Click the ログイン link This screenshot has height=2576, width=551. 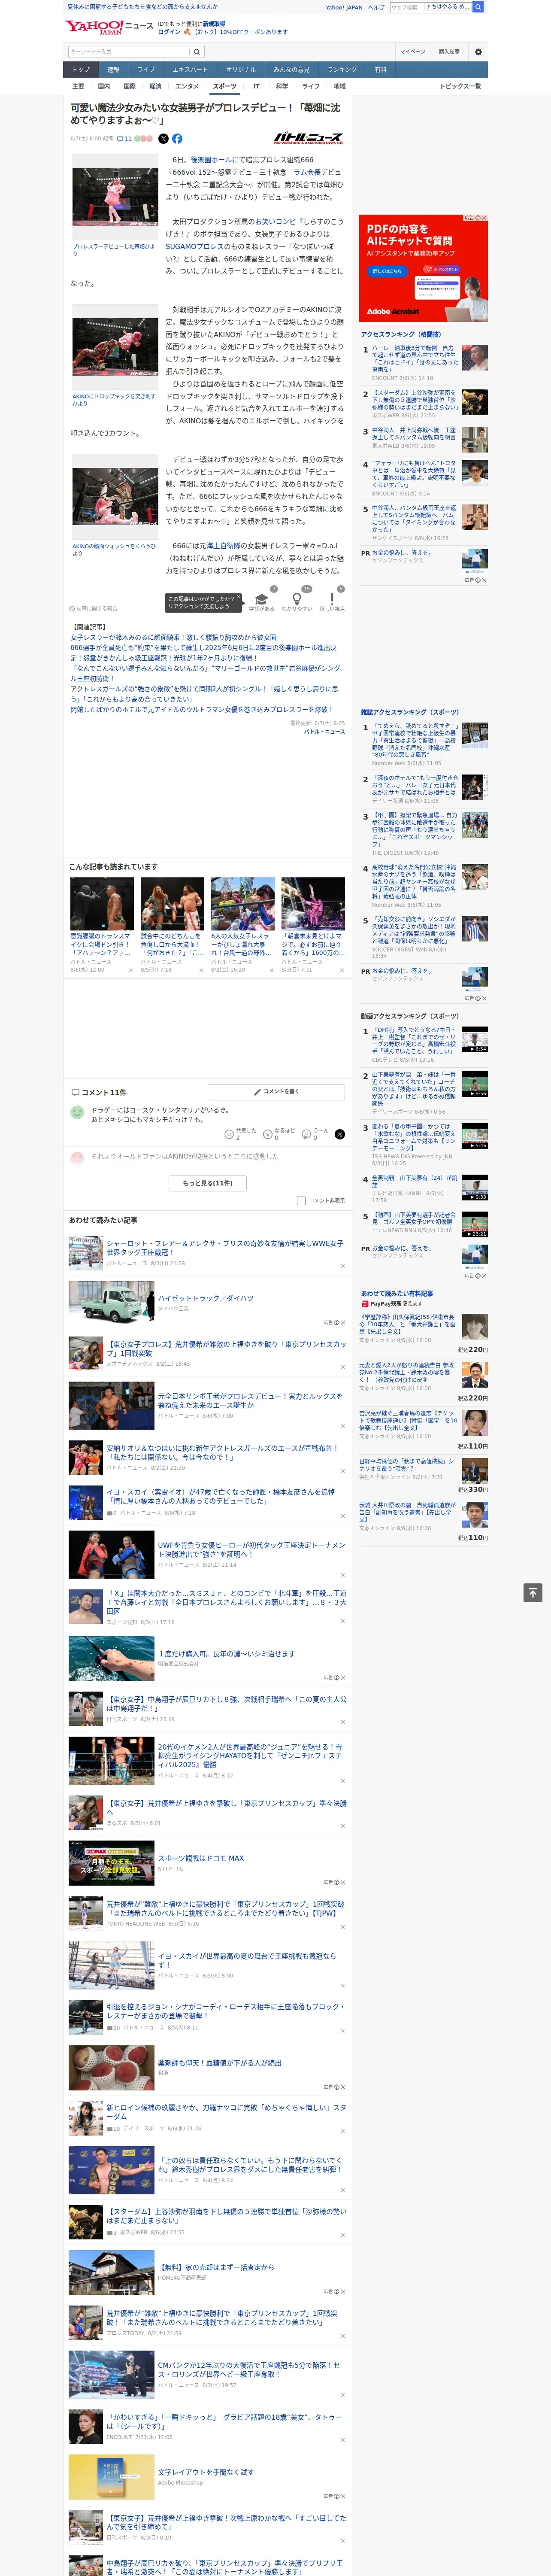tap(169, 32)
